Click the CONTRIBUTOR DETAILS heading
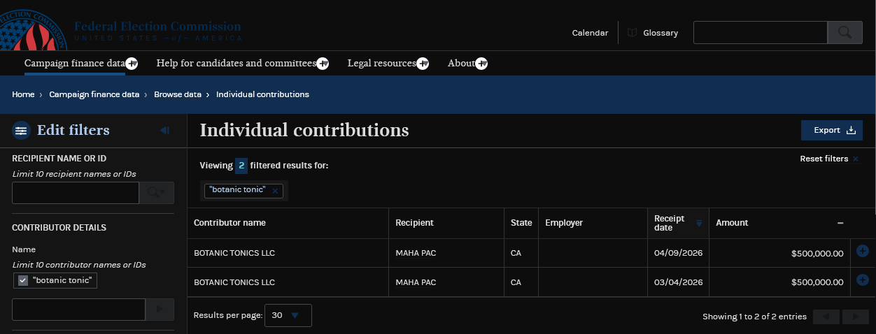 pos(59,228)
